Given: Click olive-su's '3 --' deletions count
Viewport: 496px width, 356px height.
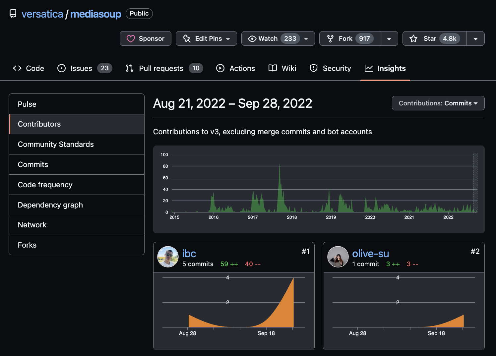Looking at the screenshot, I should pos(412,264).
